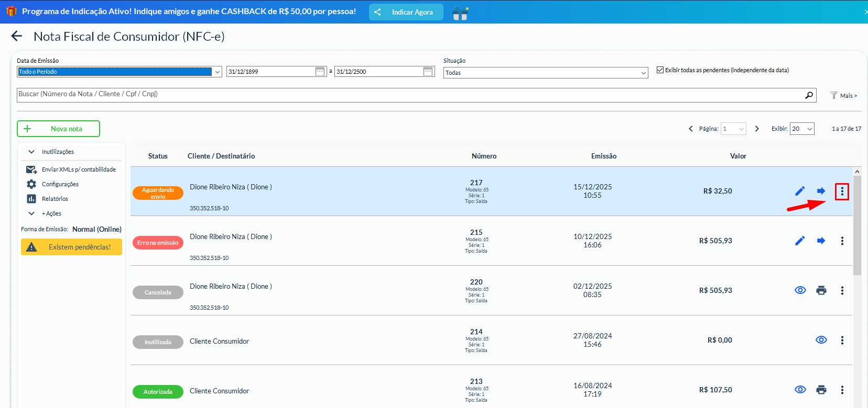This screenshot has width=868, height=408.
Task: Open the 'Todo o Período' date dropdown
Action: tap(120, 72)
